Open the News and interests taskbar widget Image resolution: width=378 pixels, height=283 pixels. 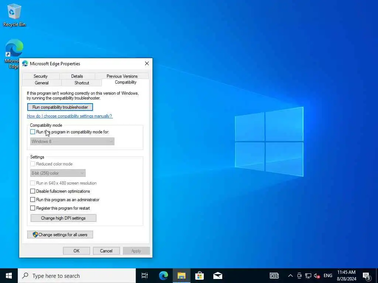point(274,276)
